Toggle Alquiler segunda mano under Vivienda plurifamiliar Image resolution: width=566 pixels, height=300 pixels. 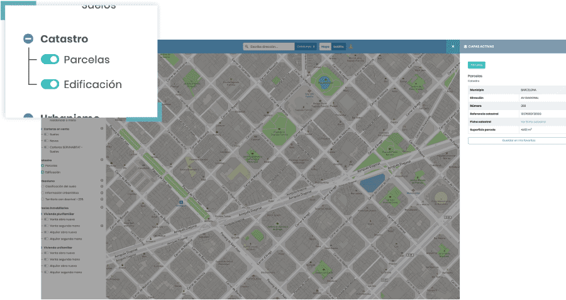46,238
